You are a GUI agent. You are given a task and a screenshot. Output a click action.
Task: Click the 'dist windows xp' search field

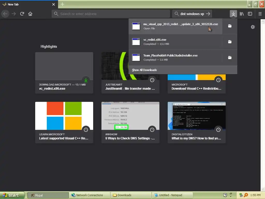(x=192, y=14)
